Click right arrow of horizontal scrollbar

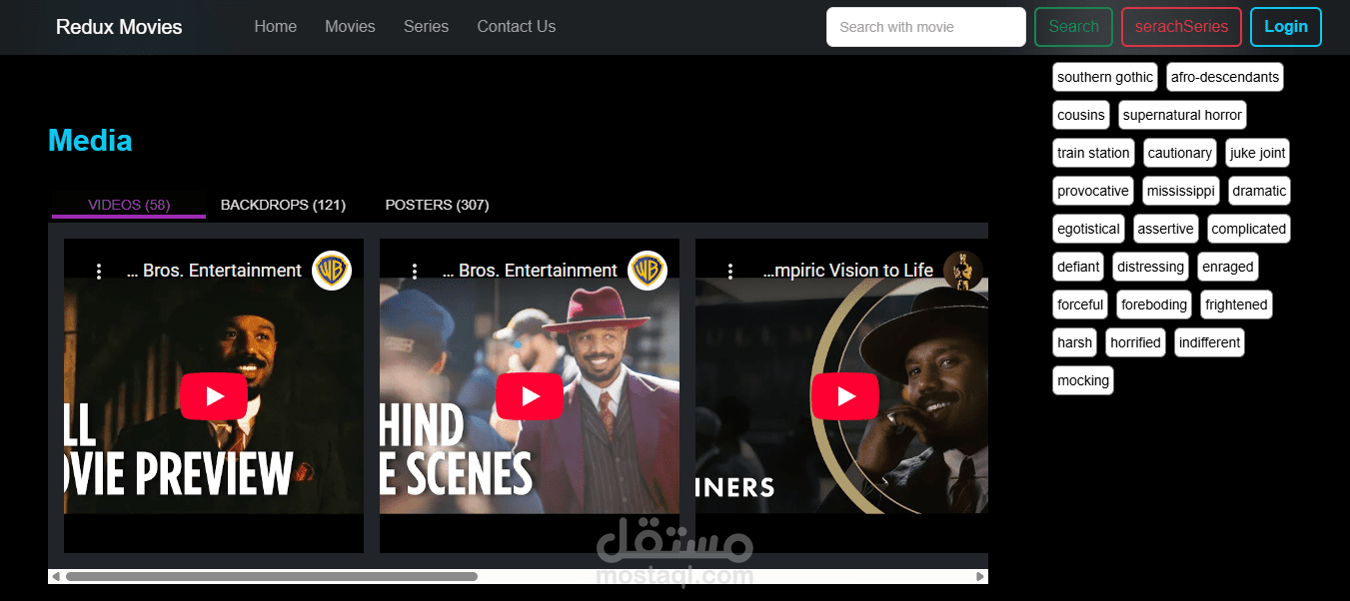(x=981, y=576)
